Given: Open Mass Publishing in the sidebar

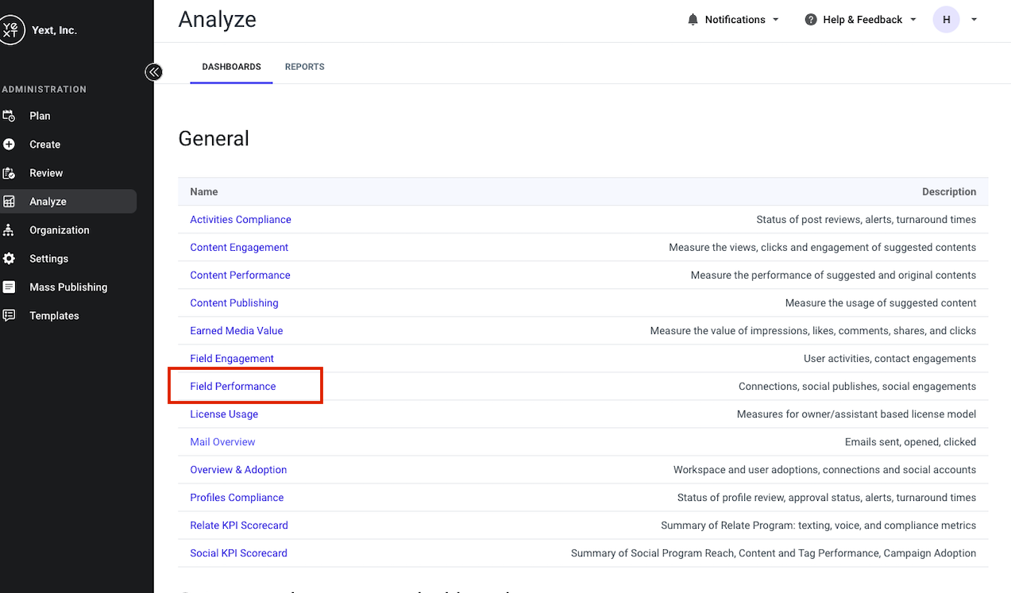Looking at the screenshot, I should [x=68, y=287].
